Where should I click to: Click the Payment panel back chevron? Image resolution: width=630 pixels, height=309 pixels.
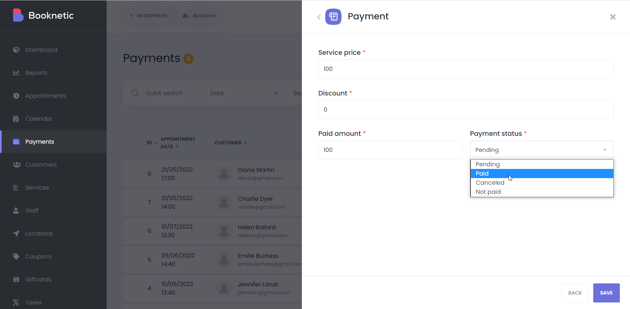point(319,17)
